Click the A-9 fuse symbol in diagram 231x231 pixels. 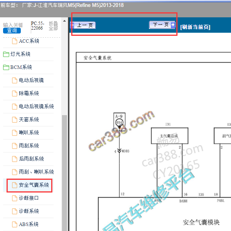click(119, 122)
